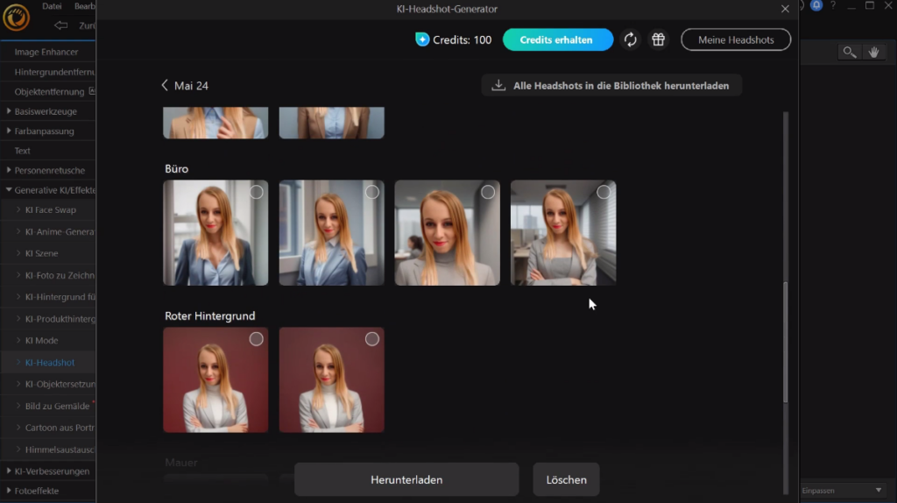Image resolution: width=897 pixels, height=503 pixels.
Task: Open first Roter Hintergrund headshot thumbnail
Action: tap(215, 380)
